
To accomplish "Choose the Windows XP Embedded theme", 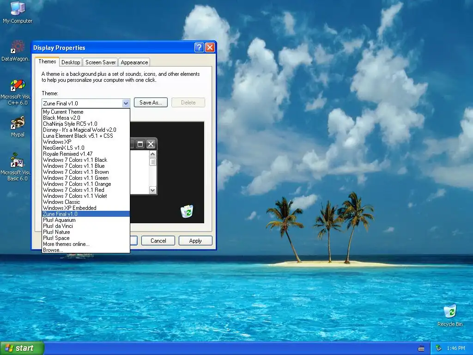I will point(86,208).
